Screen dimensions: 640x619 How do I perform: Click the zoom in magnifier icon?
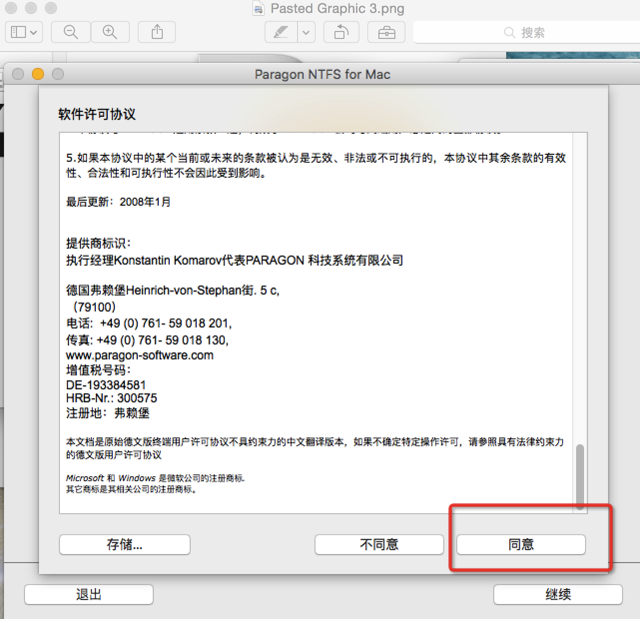(110, 32)
